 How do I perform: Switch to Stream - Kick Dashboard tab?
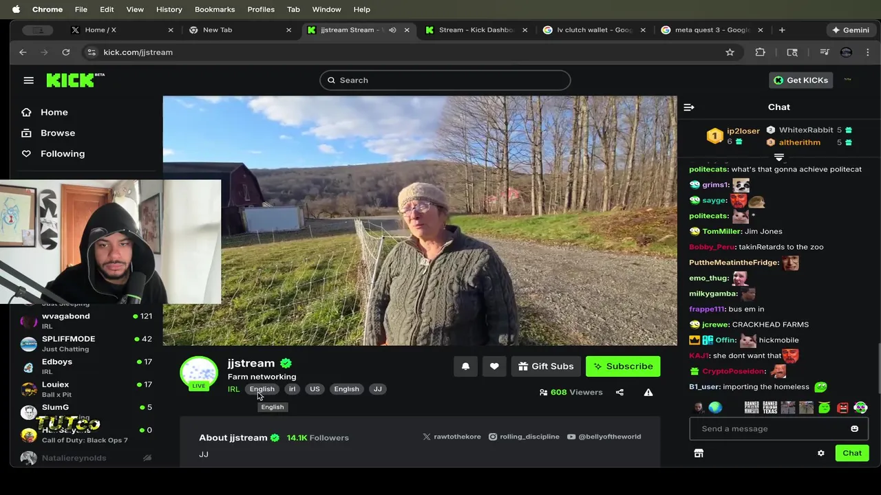tap(477, 30)
